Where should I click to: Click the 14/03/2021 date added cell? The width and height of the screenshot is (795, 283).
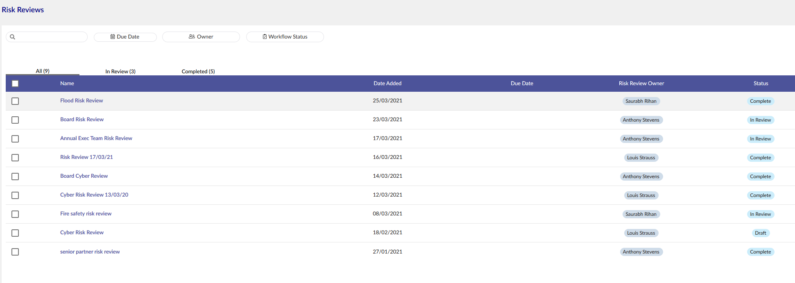[387, 176]
